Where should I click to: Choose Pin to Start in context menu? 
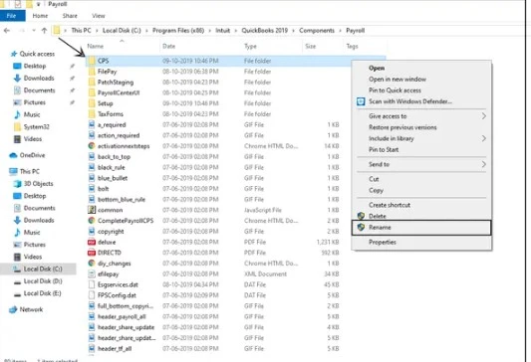click(384, 150)
